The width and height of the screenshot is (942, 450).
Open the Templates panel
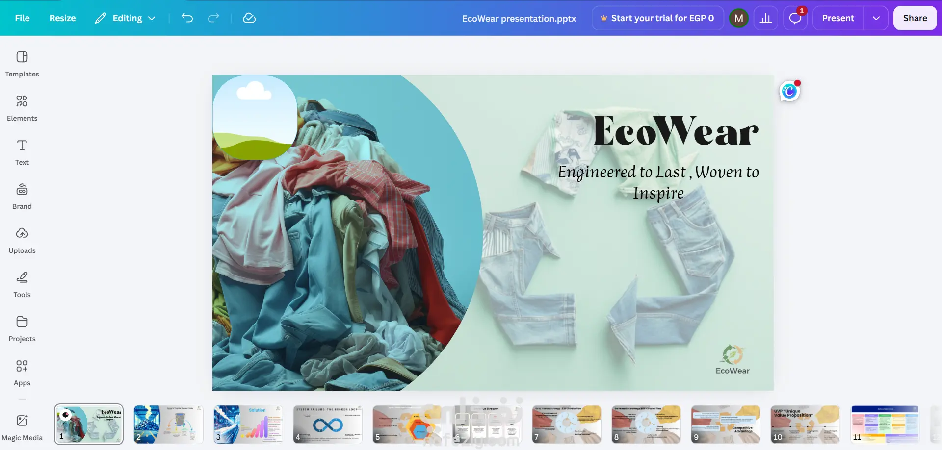(x=22, y=64)
